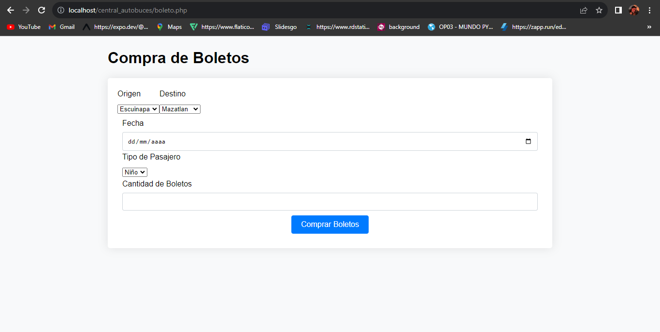The image size is (660, 332).
Task: Open calendar picker in Fecha field
Action: point(528,142)
